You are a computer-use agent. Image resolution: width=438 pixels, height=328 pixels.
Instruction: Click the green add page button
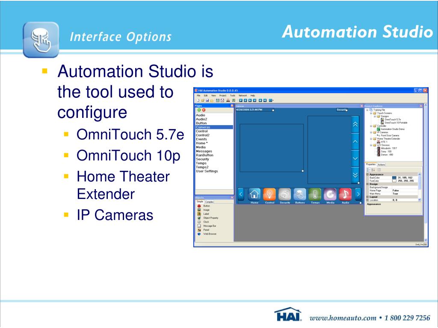[x=199, y=110]
